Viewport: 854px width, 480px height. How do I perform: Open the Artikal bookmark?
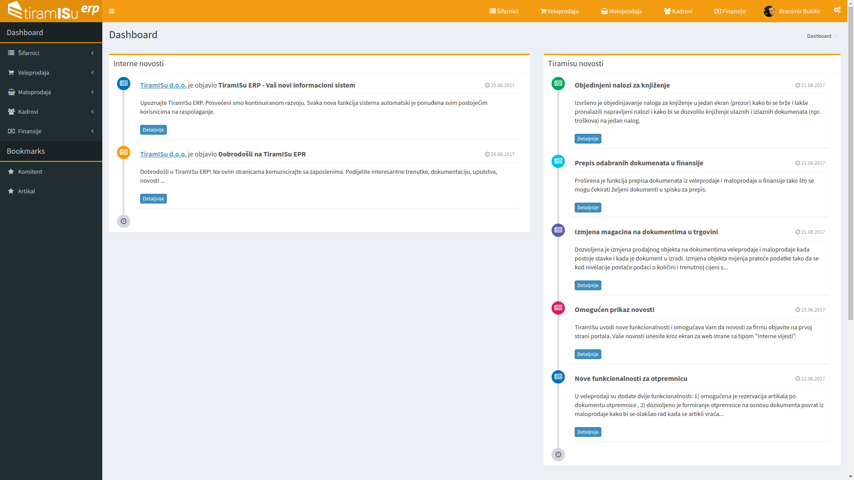51,191
